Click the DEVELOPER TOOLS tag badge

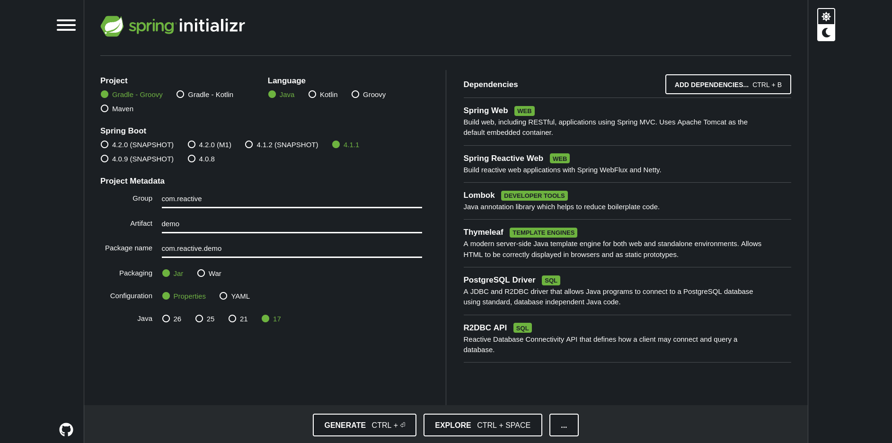[534, 196]
